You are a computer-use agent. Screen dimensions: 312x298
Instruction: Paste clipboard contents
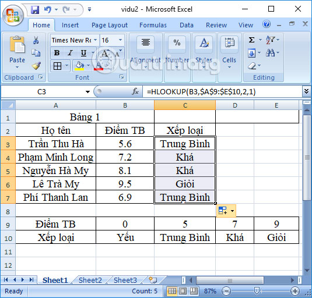[17, 45]
